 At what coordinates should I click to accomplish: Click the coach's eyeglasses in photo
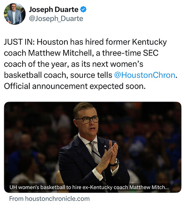pyautogui.click(x=87, y=120)
